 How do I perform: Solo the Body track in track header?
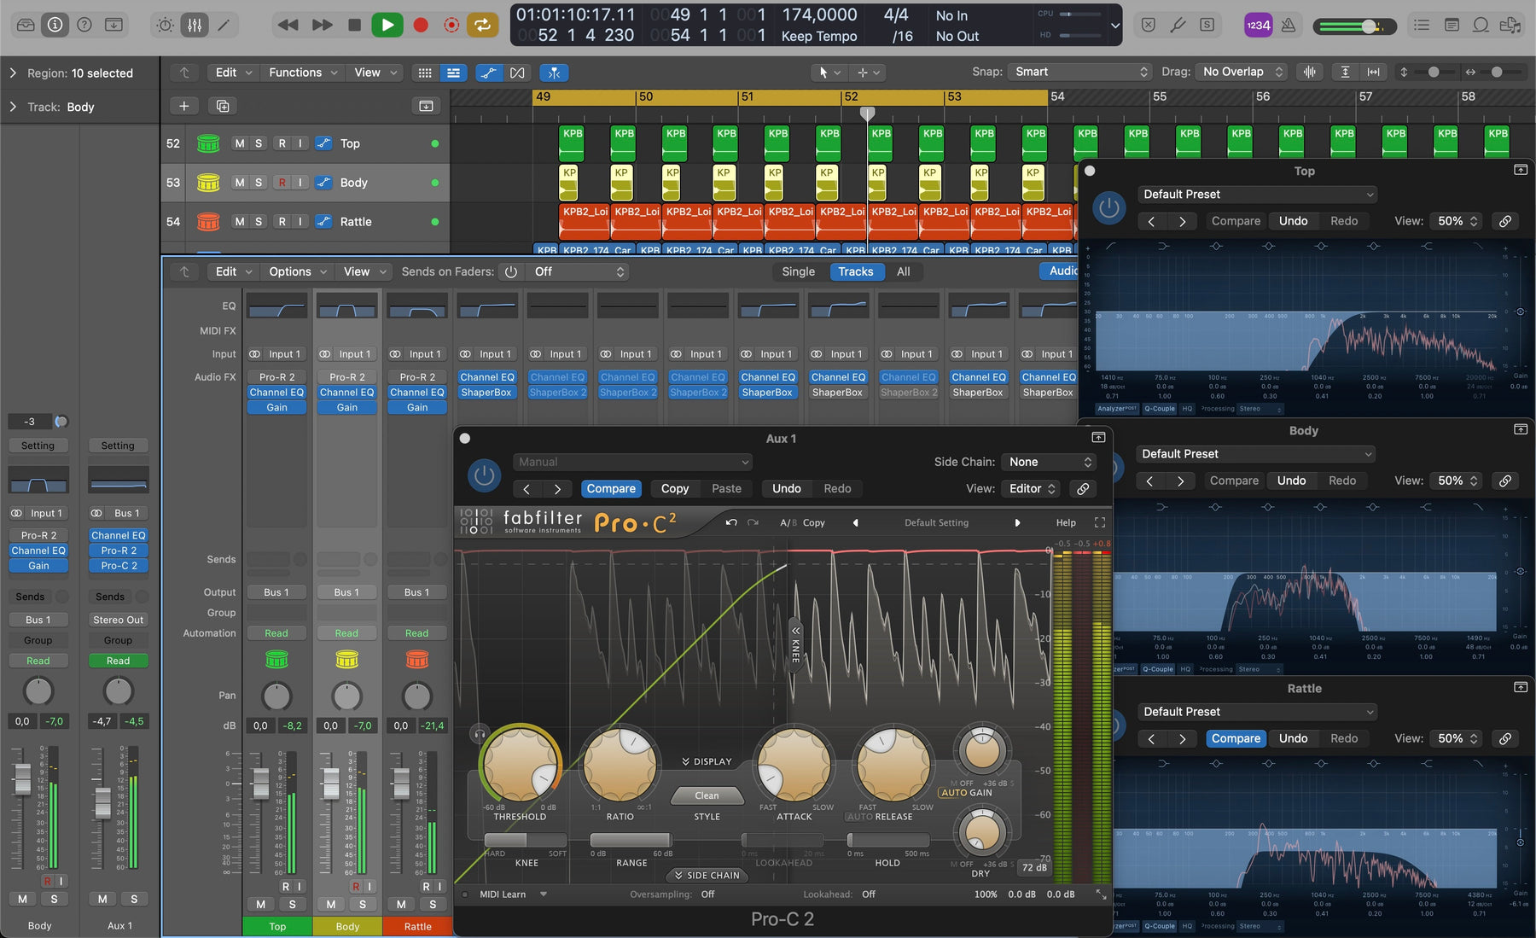259,183
